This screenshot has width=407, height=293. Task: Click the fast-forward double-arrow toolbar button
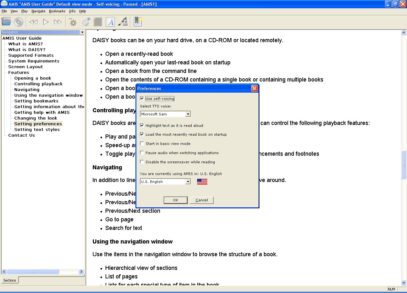tap(58, 22)
